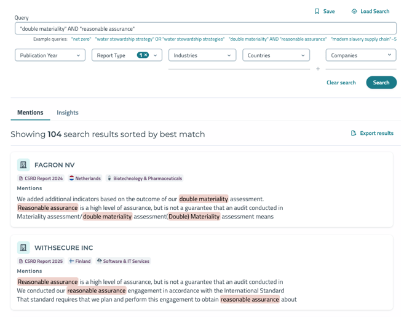
Task: Click the Fagron NV building icon
Action: [x=23, y=165]
